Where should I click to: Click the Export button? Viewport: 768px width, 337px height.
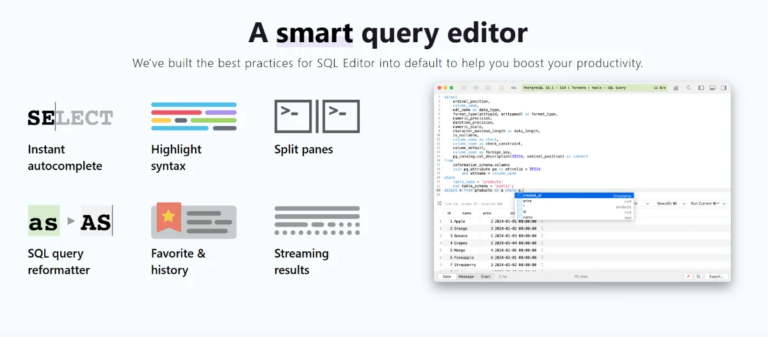(x=716, y=277)
